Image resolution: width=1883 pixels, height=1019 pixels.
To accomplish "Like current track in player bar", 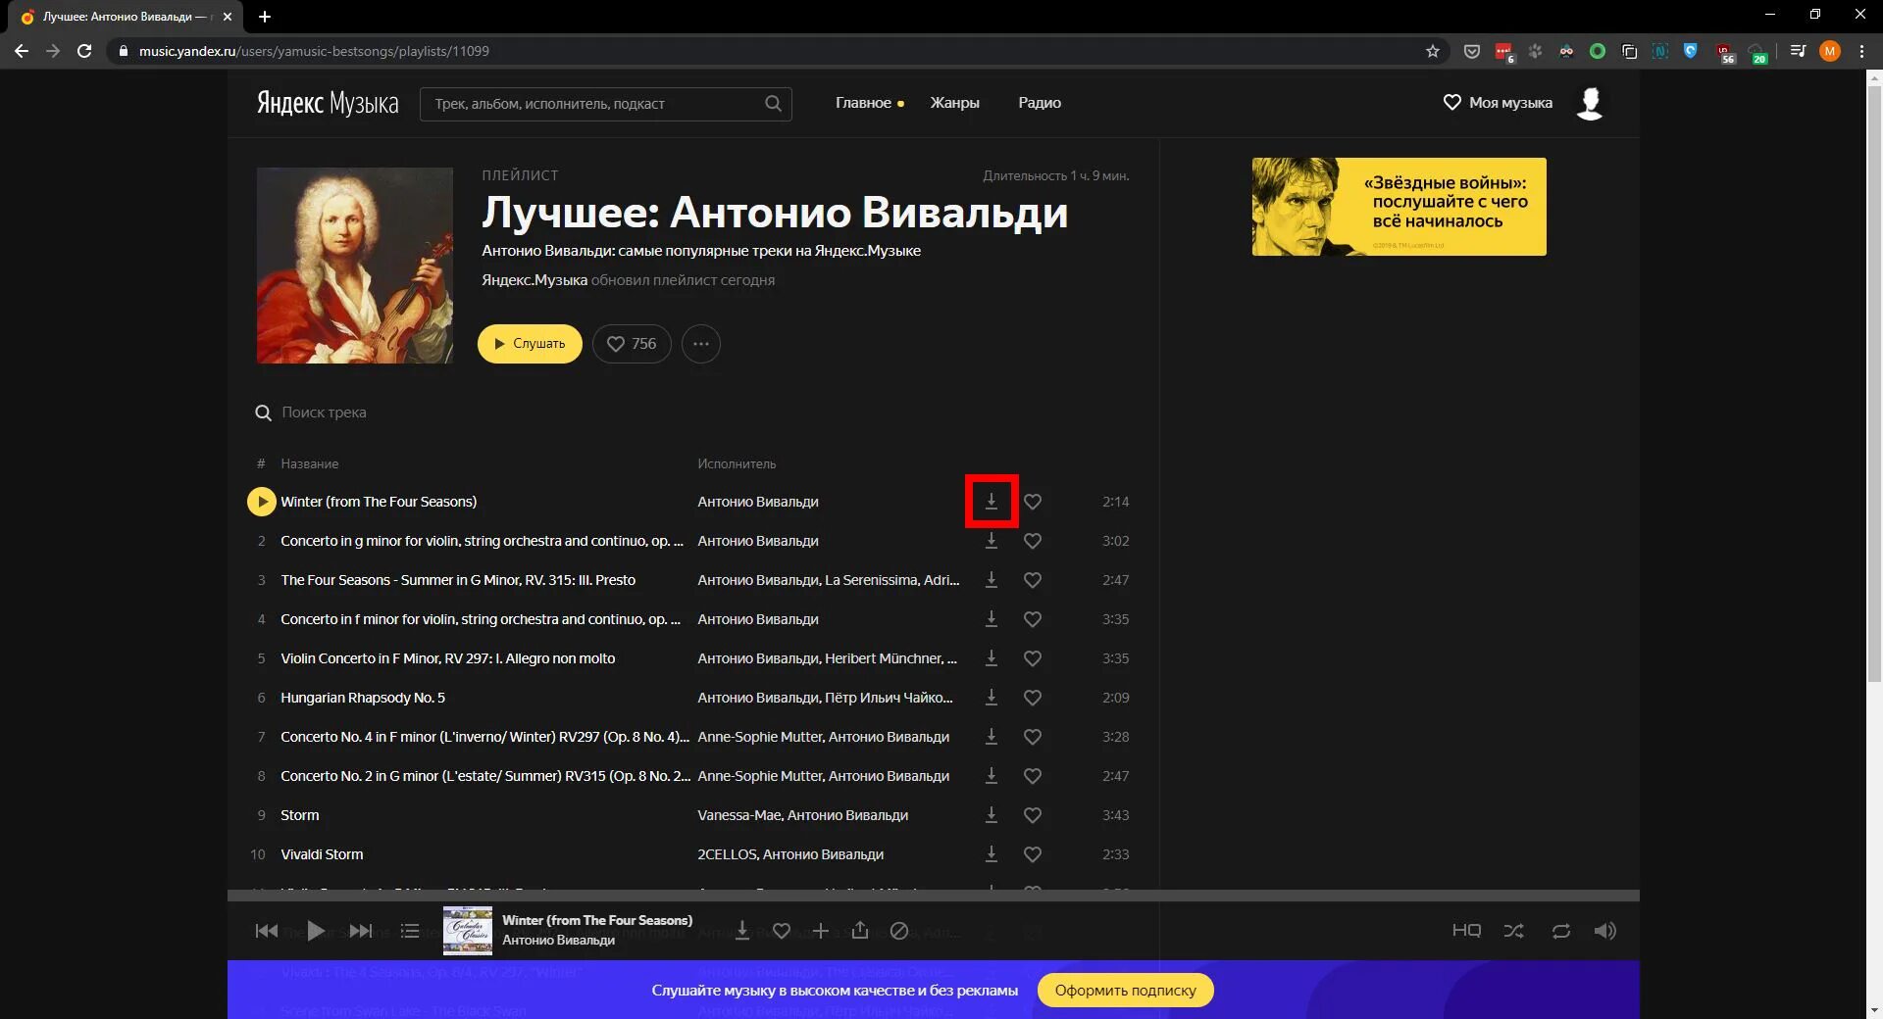I will 782,931.
